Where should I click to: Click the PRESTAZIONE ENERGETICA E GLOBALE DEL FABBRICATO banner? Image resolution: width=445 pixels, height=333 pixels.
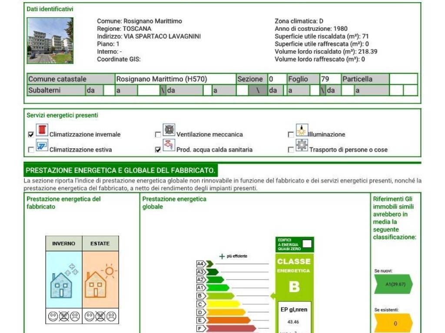click(121, 170)
